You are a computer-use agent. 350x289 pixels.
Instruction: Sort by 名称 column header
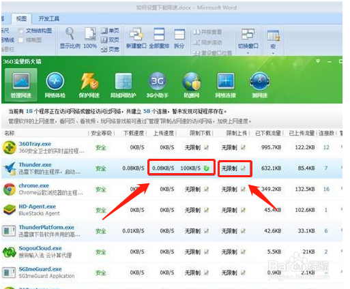tap(10, 133)
